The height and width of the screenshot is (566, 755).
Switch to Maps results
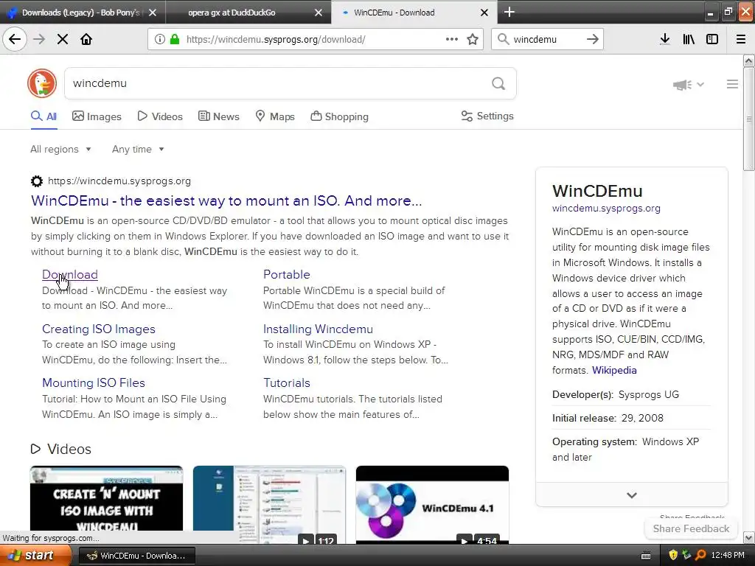pos(274,116)
